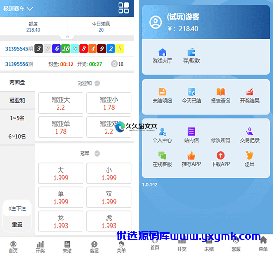Bet on 冠亚双 2.2

click(x=109, y=127)
